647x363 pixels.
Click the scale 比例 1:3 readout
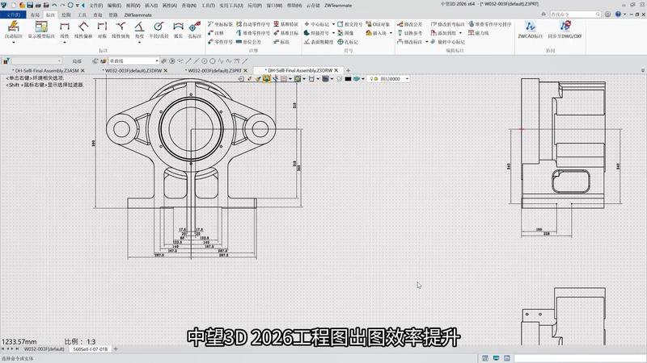pos(79,341)
